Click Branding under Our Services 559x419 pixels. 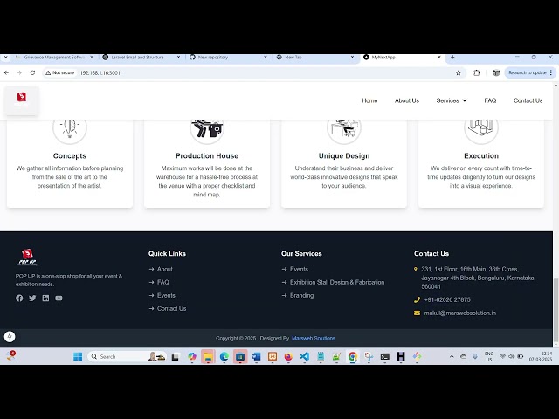pyautogui.click(x=301, y=295)
